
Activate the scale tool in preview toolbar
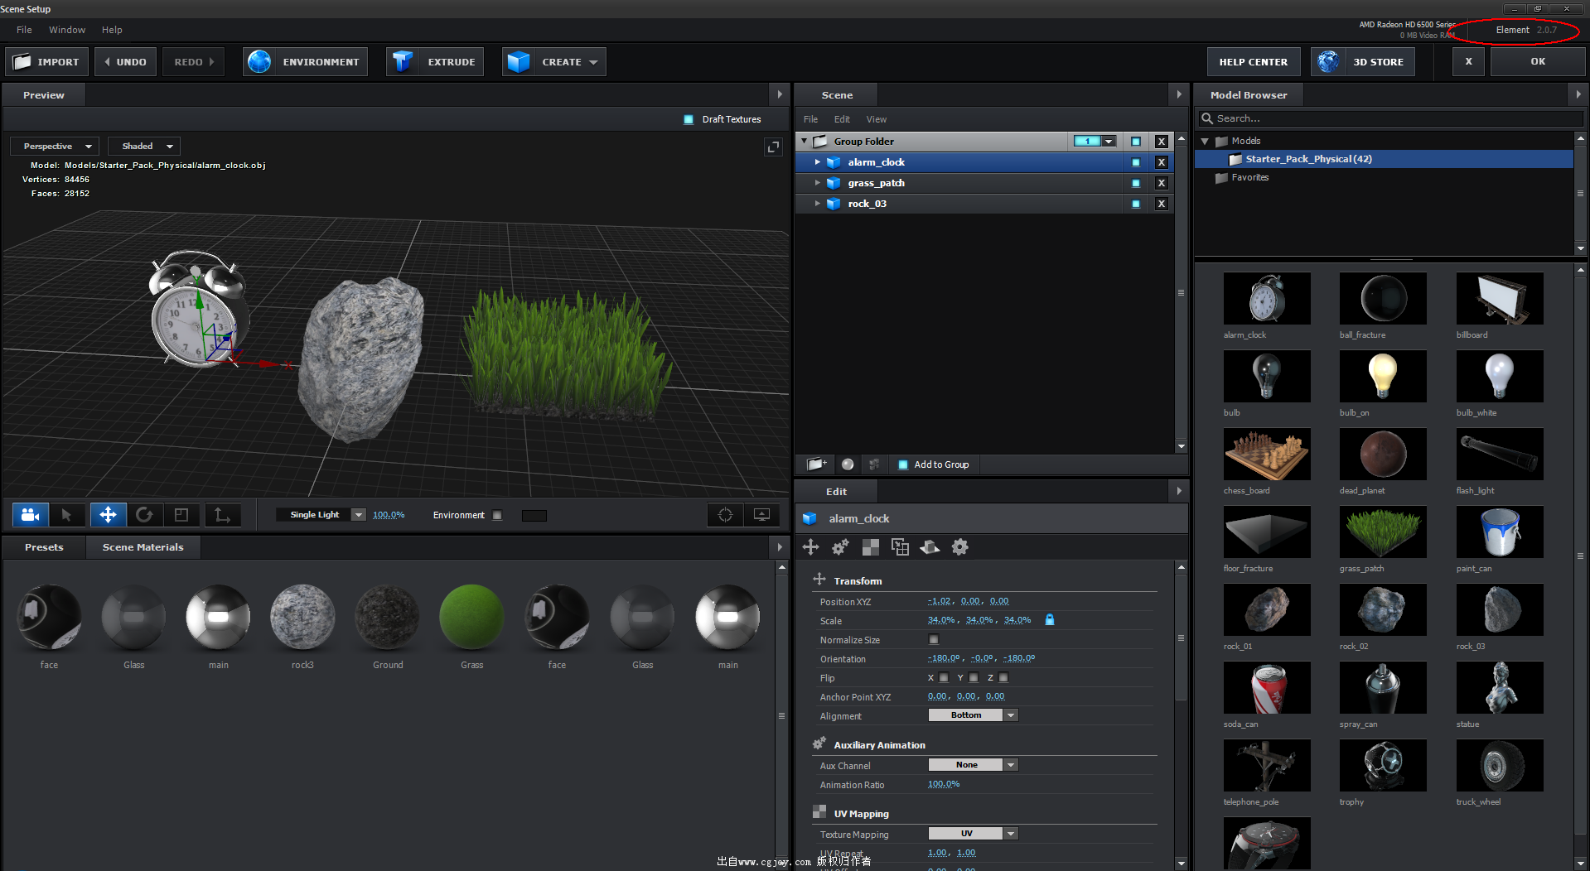181,515
